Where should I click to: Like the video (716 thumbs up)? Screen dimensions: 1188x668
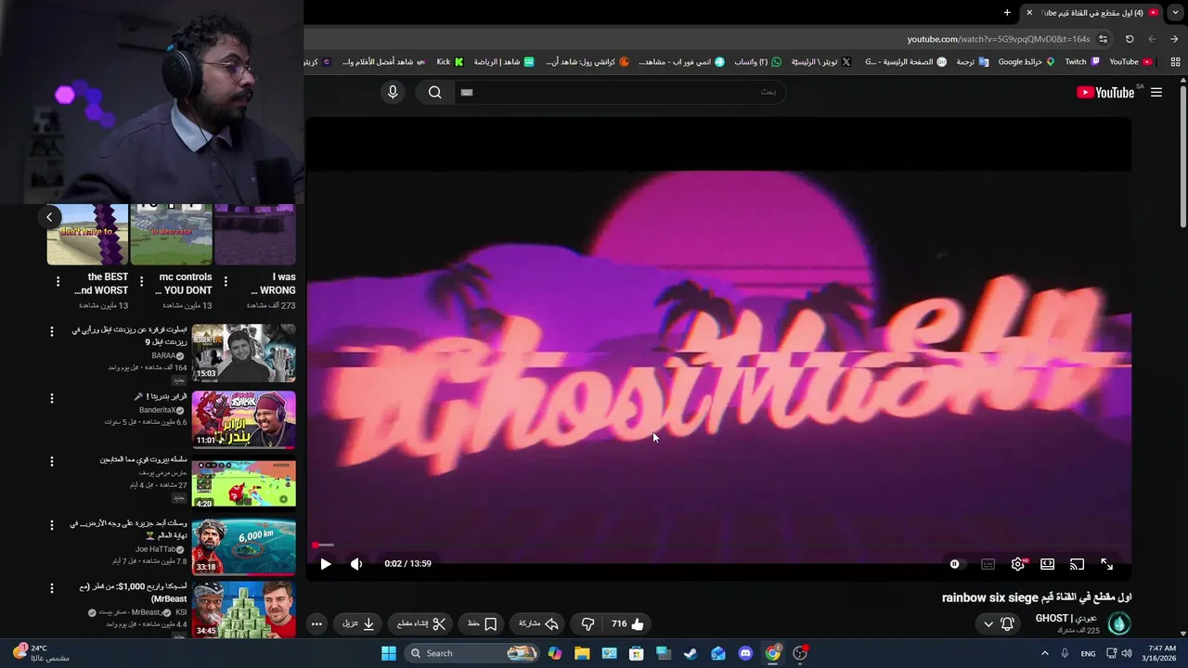(x=628, y=624)
